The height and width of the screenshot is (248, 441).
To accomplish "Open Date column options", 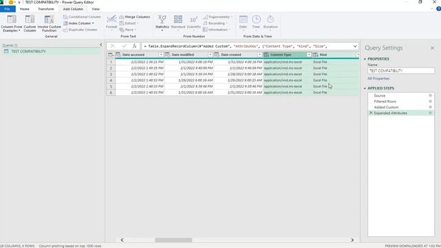I will point(243,23).
